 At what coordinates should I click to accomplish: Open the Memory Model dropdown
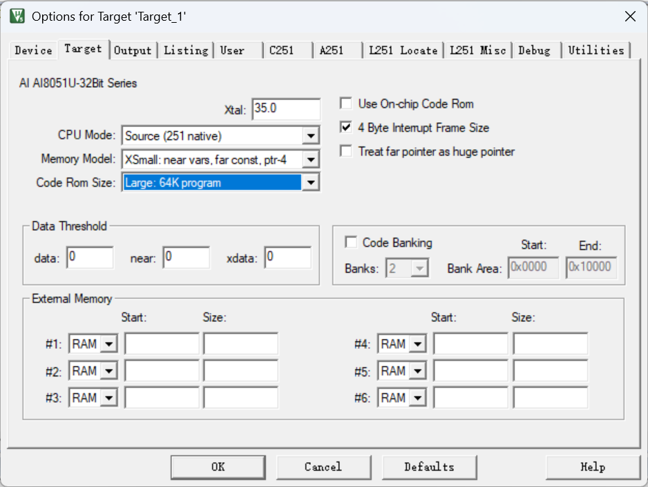tap(311, 160)
